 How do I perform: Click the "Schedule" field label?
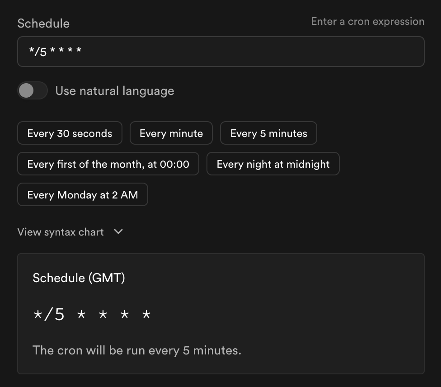tap(43, 24)
